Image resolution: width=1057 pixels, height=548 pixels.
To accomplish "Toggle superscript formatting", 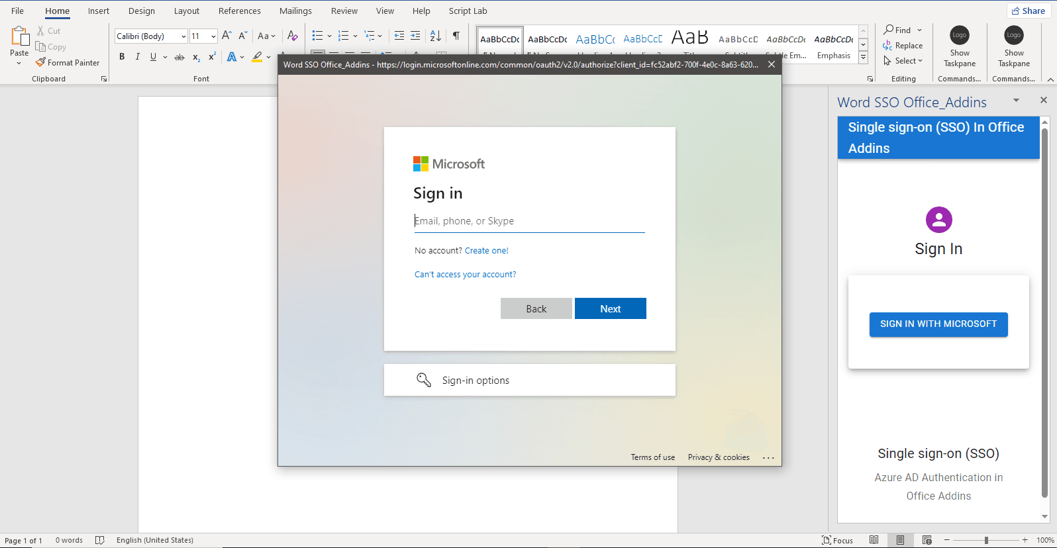I will tap(212, 57).
